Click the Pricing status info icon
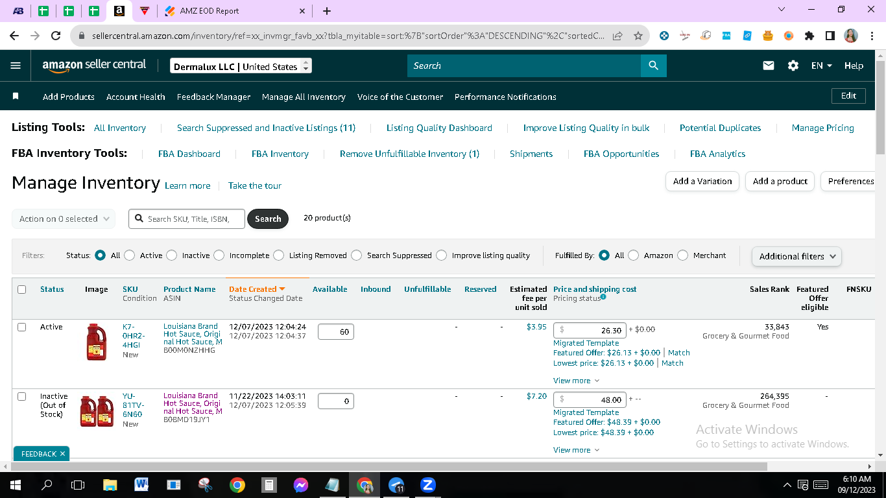The height and width of the screenshot is (498, 886). (603, 297)
